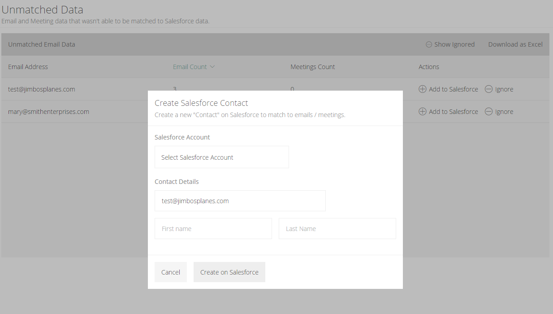553x314 pixels.
Task: Click the Meetings Count column header
Action: pyautogui.click(x=313, y=67)
